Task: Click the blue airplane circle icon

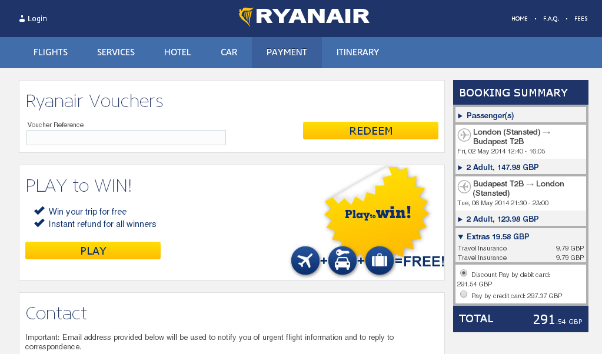Action: (305, 261)
